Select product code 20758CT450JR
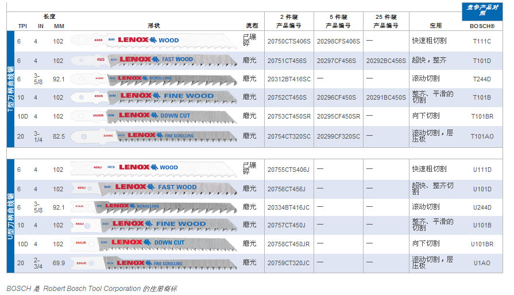The width and height of the screenshot is (514, 295). click(288, 245)
